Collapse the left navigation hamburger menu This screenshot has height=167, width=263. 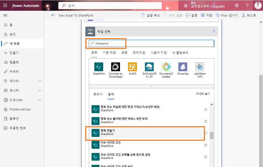click(x=5, y=15)
